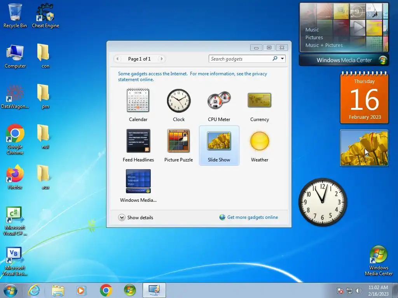Viewport: 398px width, 298px height.
Task: Open the volume speaker tray icon
Action: [359, 291]
